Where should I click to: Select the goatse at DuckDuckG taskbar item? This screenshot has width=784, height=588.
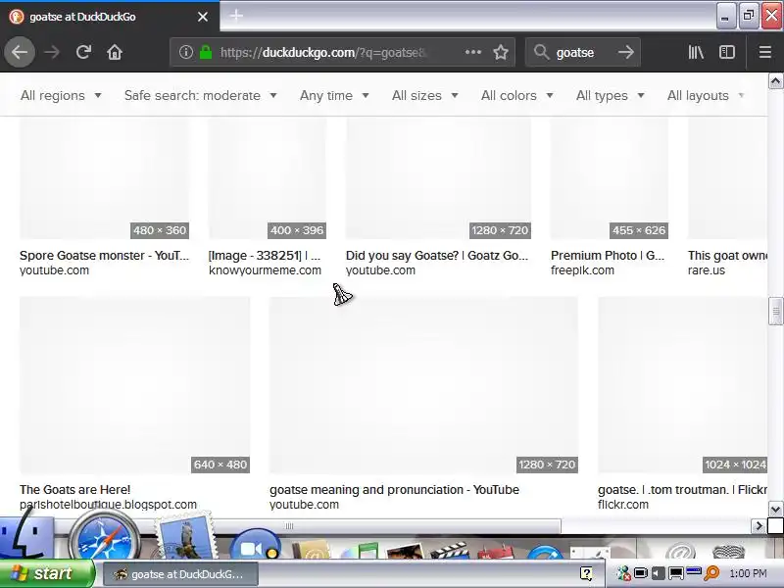click(x=180, y=574)
